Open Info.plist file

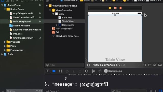[x=18, y=34]
